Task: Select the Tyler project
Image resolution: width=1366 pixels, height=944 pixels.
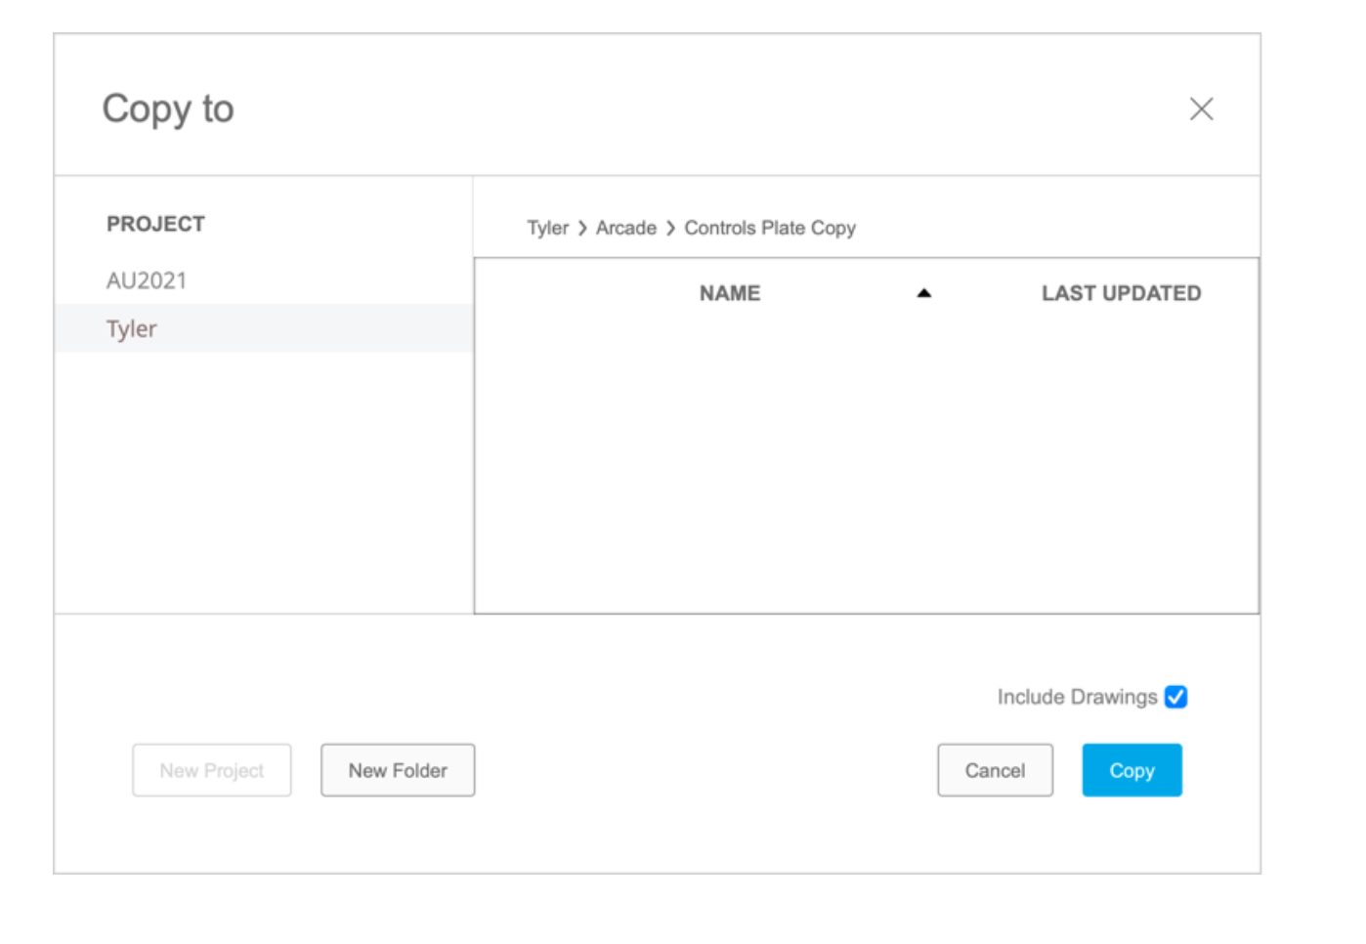Action: [x=132, y=328]
